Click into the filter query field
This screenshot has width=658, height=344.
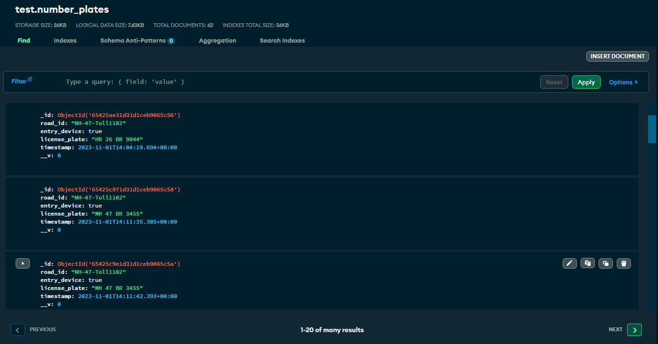[285, 82]
